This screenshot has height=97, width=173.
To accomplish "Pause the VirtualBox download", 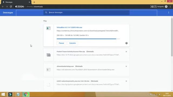I will pyautogui.click(x=61, y=43).
